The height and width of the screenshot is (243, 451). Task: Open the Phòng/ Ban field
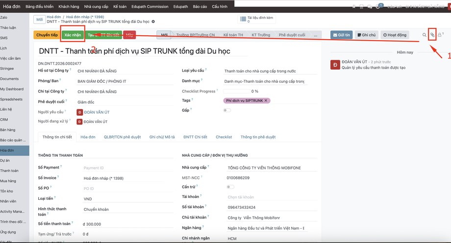pyautogui.click(x=125, y=81)
